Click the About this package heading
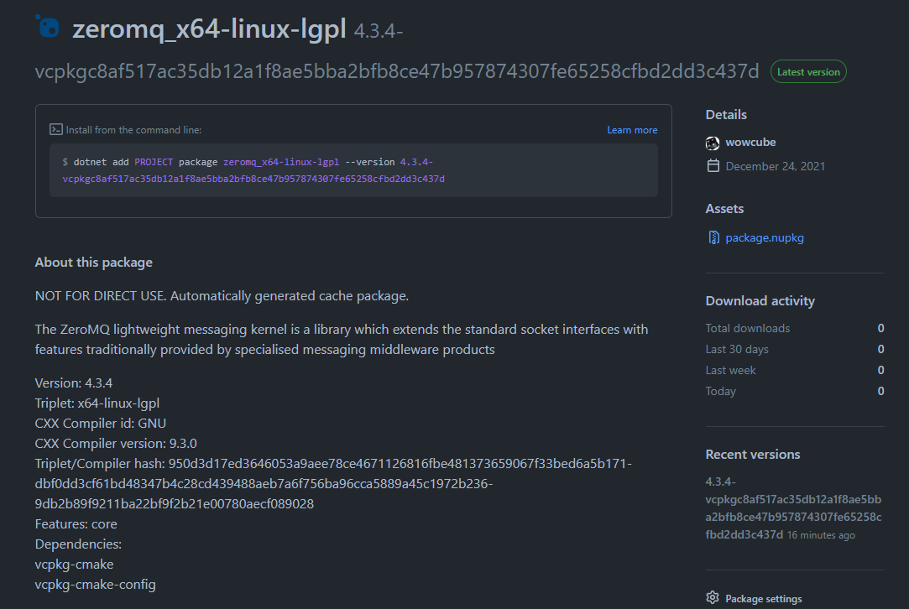Image resolution: width=909 pixels, height=609 pixels. [x=93, y=262]
